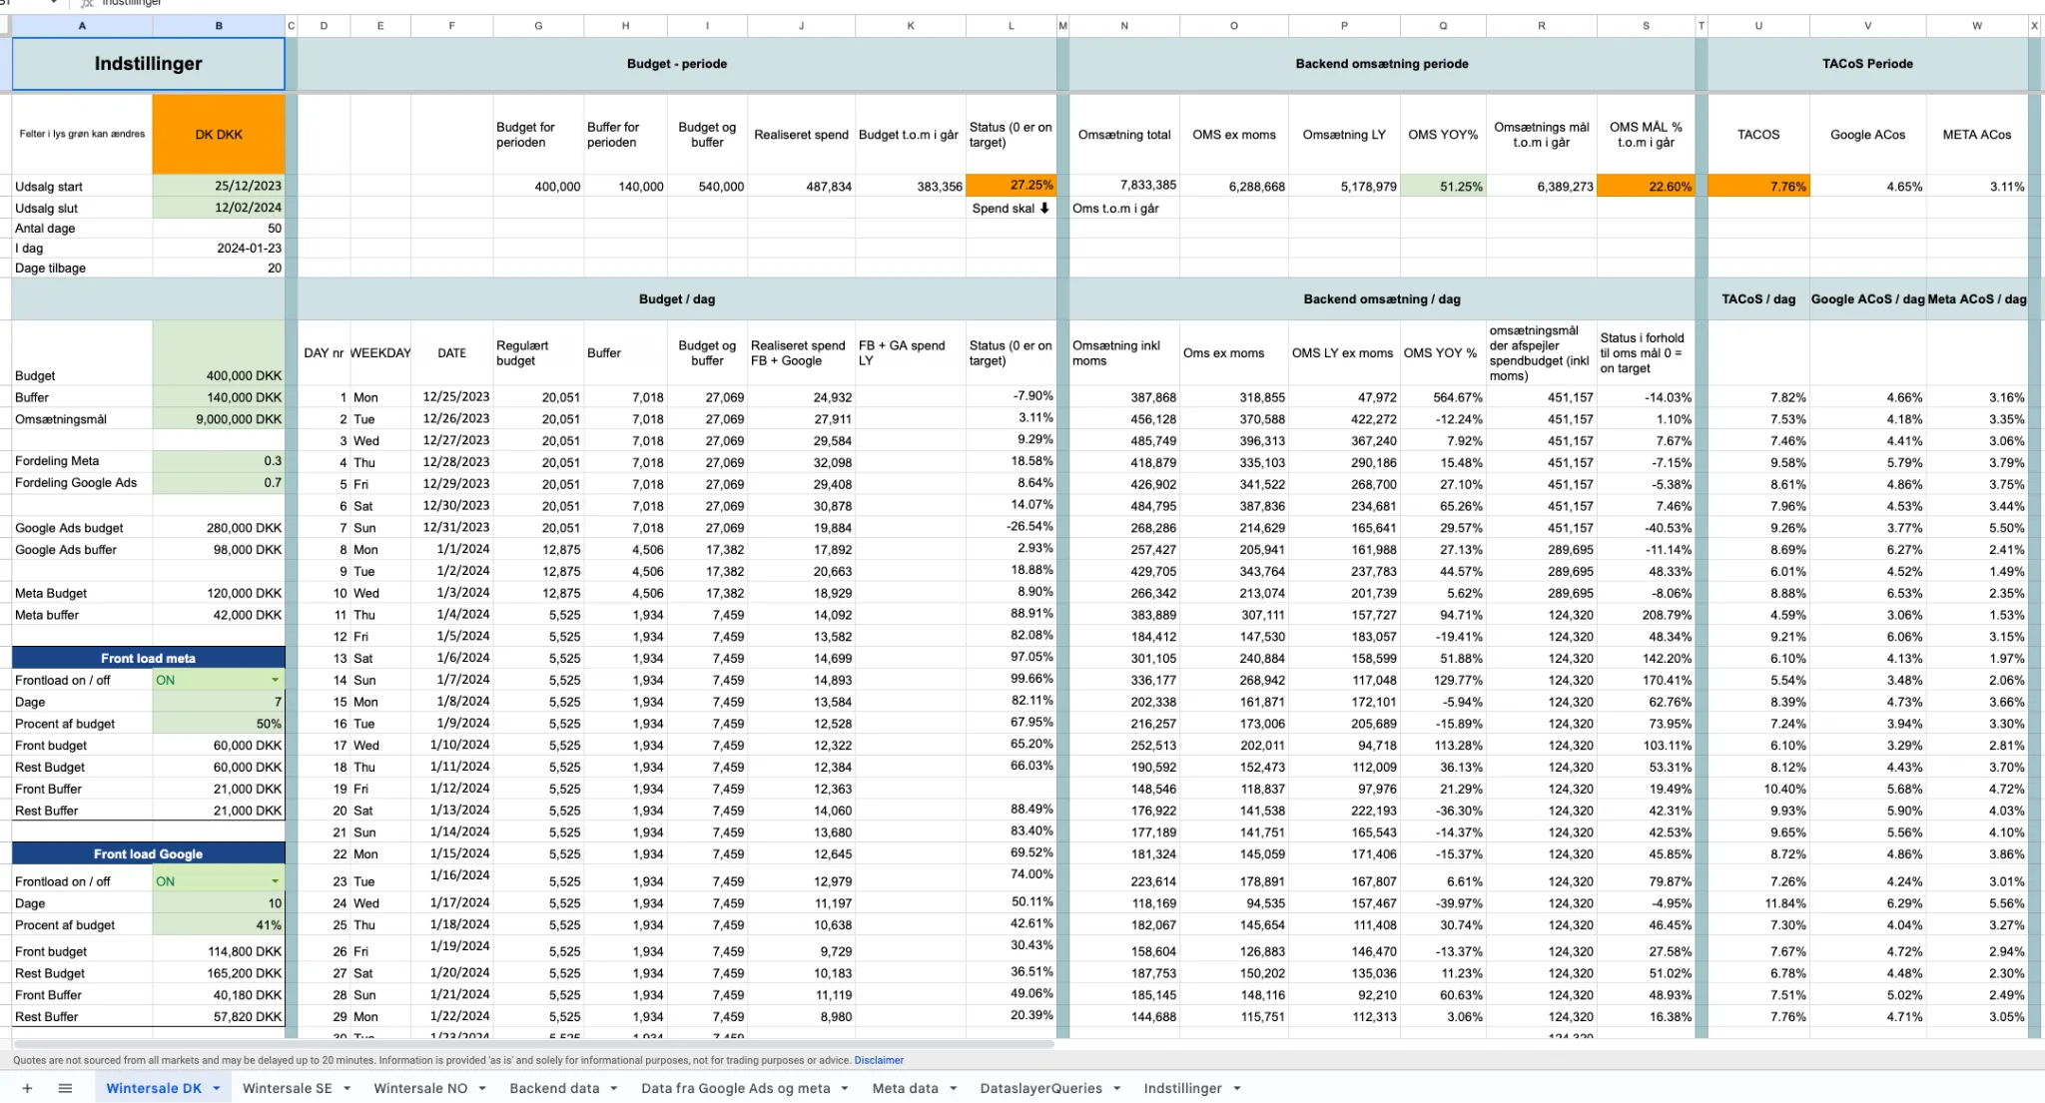Switch to Wintersale SE sheet tab
2045x1103 pixels.
pos(288,1088)
